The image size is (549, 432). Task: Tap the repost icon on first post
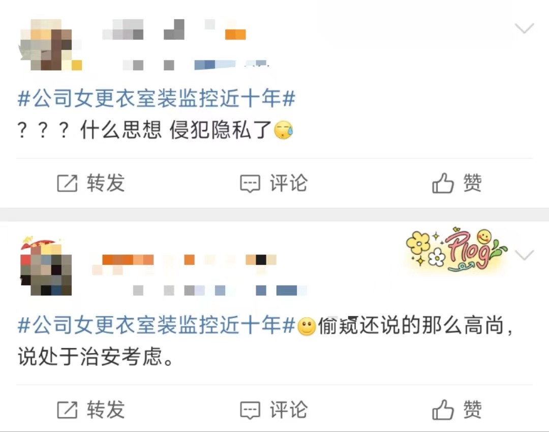click(x=67, y=183)
